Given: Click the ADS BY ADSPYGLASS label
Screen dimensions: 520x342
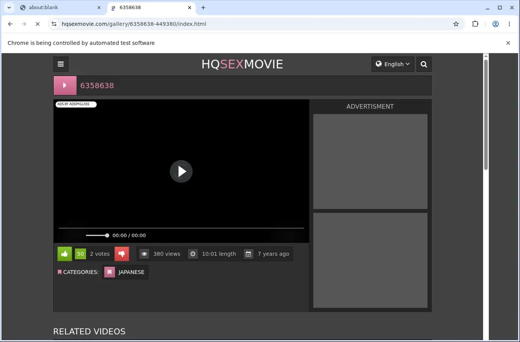Looking at the screenshot, I should pos(76,104).
